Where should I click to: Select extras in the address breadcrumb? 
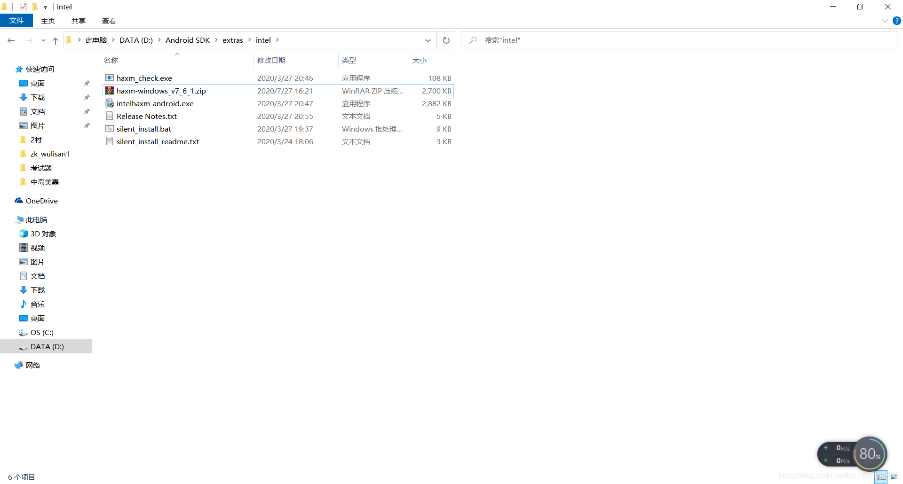click(233, 40)
